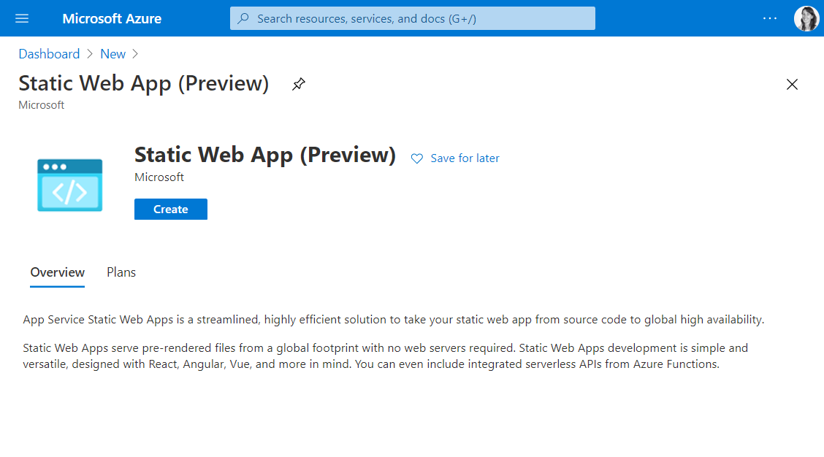824x457 pixels.
Task: Click the Create button
Action: pos(171,210)
